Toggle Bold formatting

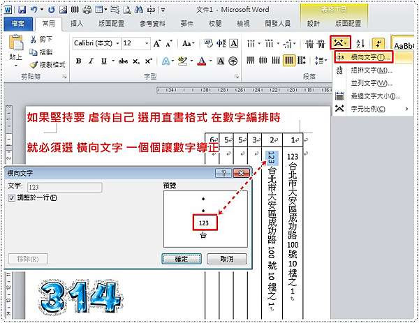point(78,61)
